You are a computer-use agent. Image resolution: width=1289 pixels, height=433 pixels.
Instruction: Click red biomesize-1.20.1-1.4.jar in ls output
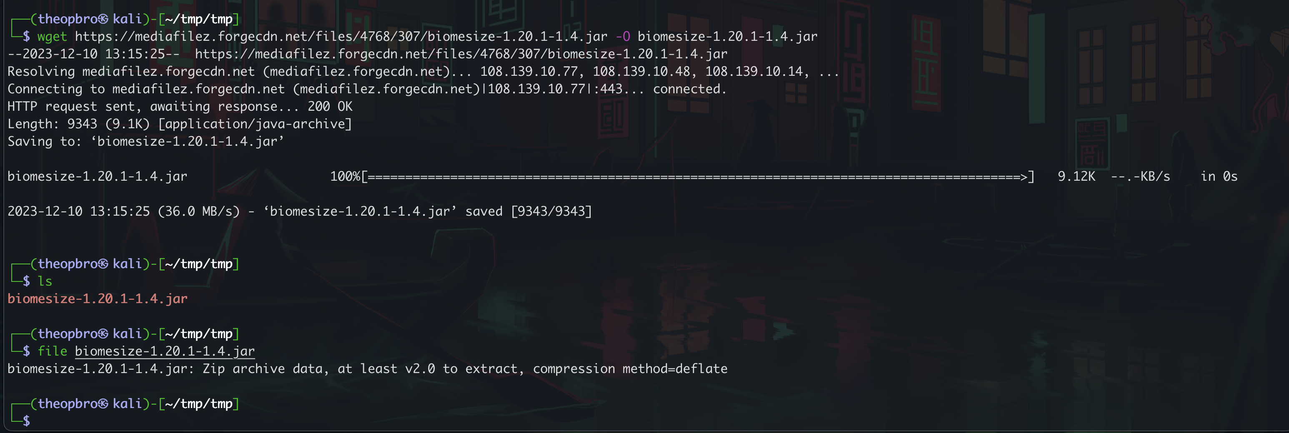click(x=98, y=299)
